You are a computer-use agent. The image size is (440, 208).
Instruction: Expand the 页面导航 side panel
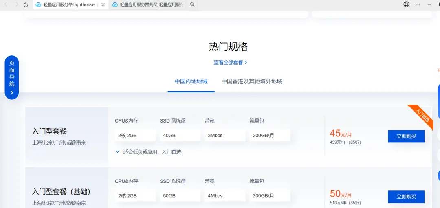(12, 77)
